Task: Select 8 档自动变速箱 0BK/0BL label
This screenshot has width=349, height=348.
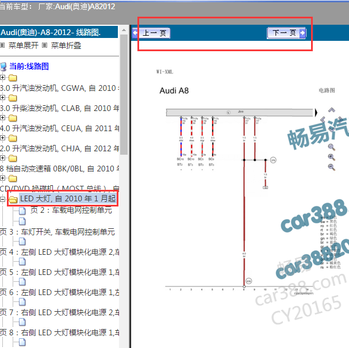Action: pyautogui.click(x=59, y=169)
